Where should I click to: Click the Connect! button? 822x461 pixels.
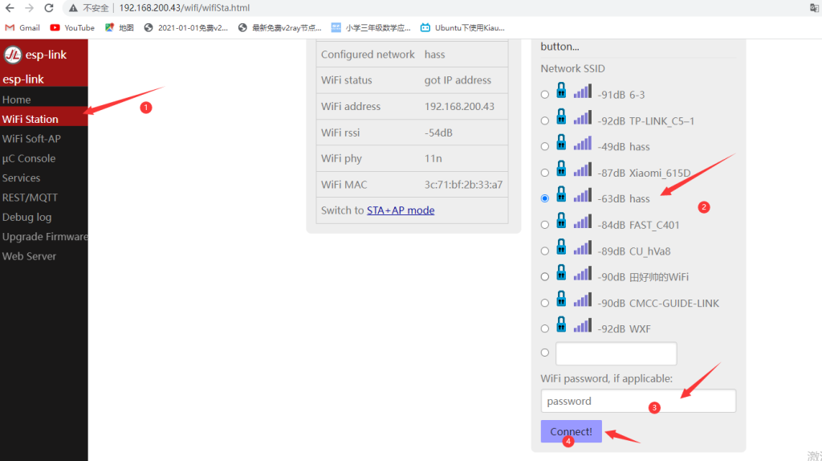pyautogui.click(x=571, y=431)
